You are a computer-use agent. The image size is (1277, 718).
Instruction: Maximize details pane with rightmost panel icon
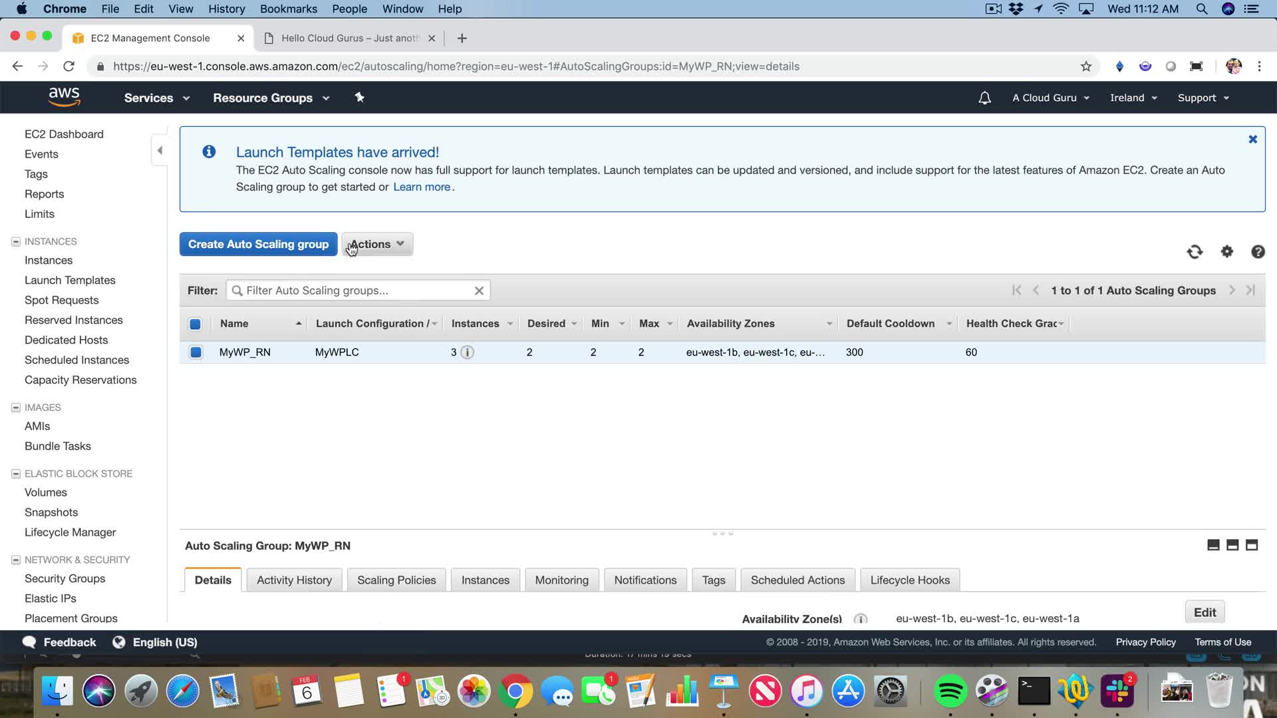tap(1251, 545)
